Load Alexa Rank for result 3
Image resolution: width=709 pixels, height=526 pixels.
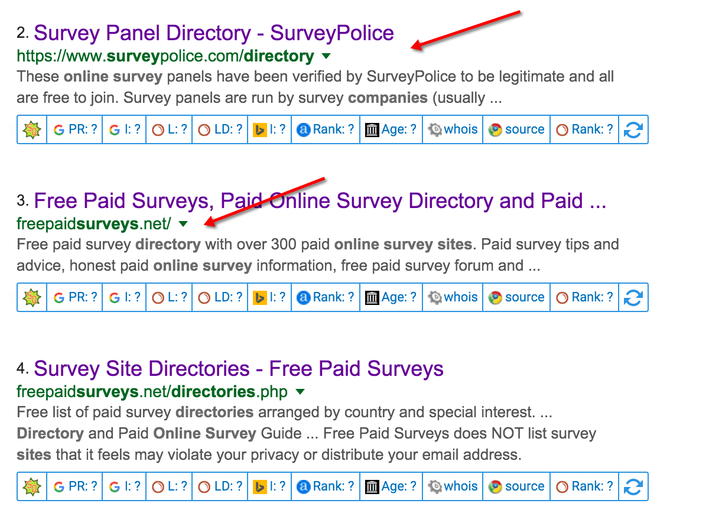tap(326, 297)
